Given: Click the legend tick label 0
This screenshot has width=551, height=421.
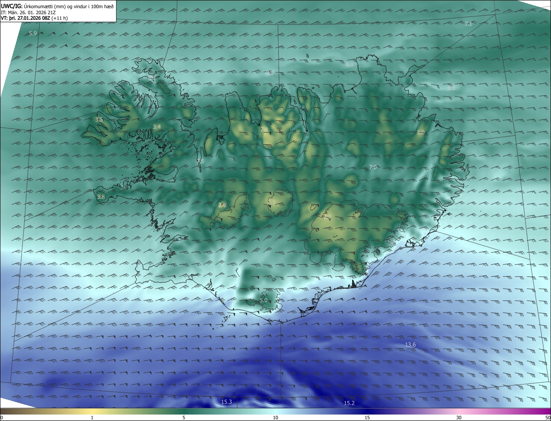Looking at the screenshot, I should click(2, 418).
